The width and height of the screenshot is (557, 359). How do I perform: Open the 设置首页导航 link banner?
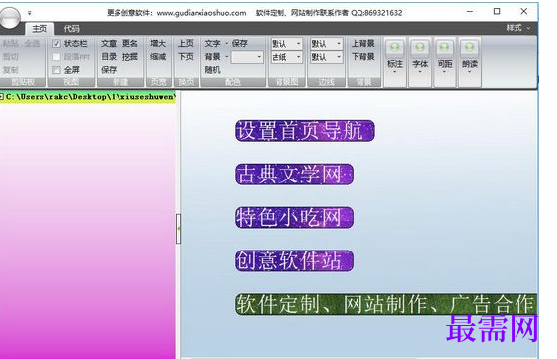pyautogui.click(x=305, y=131)
